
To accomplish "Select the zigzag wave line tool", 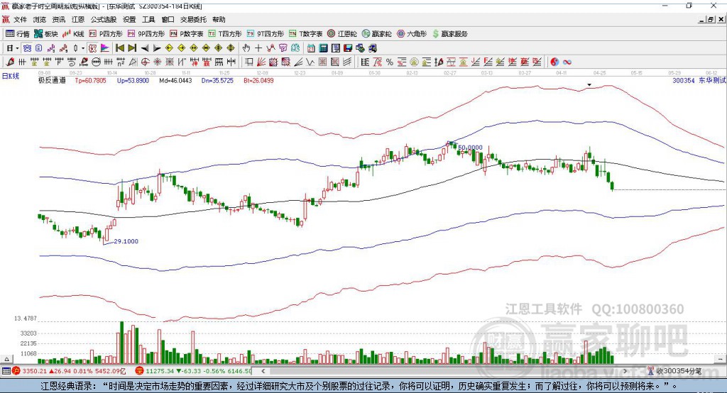I will pyautogui.click(x=311, y=62).
